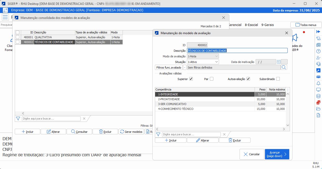Screen dimensions: 322x169
Task: Click the consolidated list search box
Action: (51, 119)
